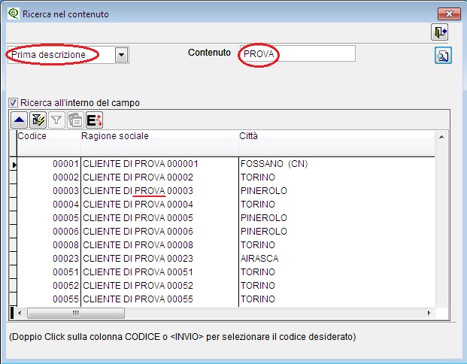Select code 00052 cell
This screenshot has width=467, height=364.
(49, 286)
